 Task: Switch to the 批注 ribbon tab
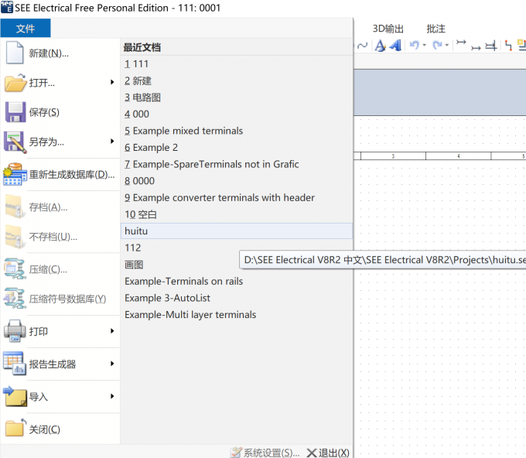(x=435, y=29)
